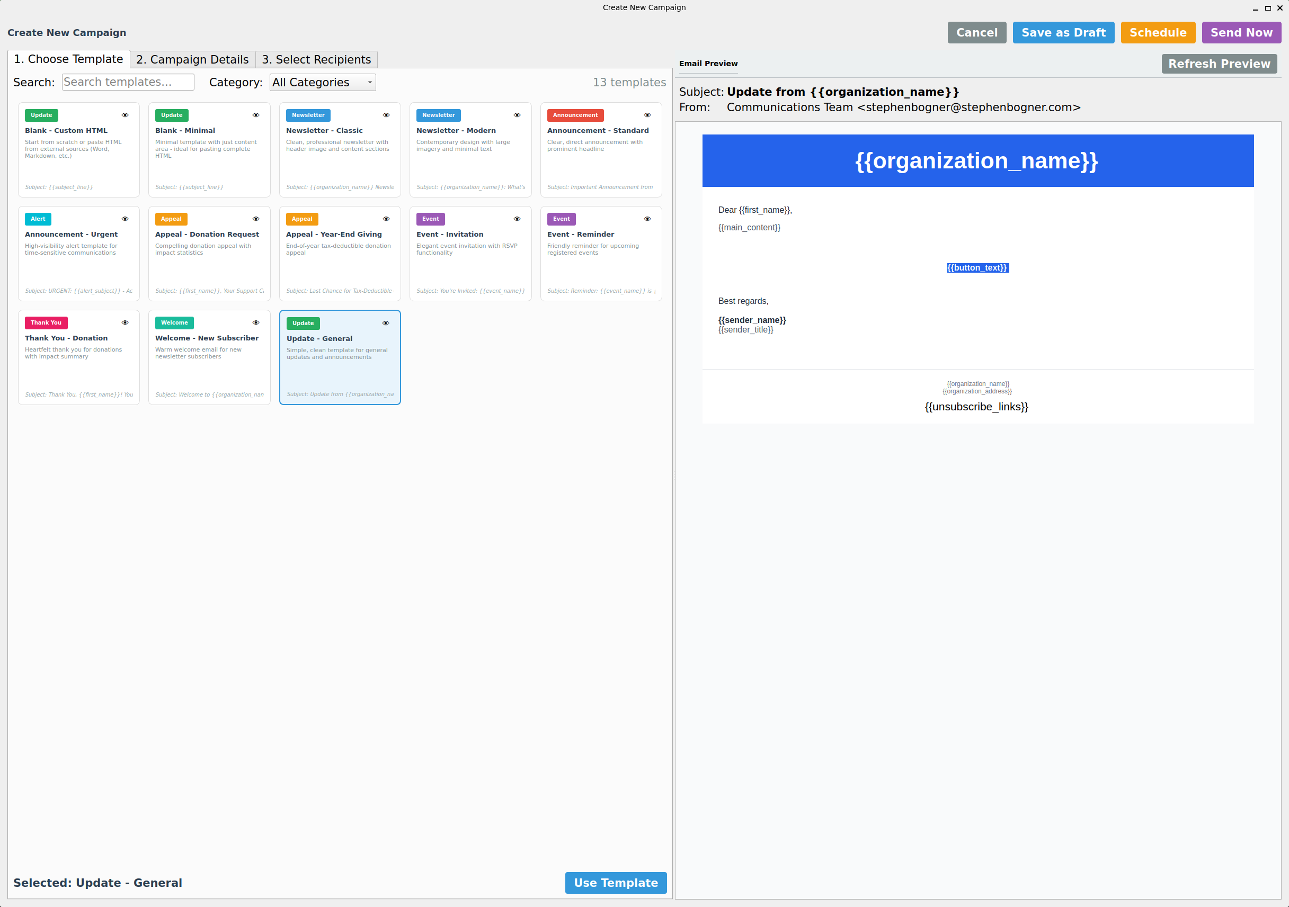Click the preview eye icon on Blank - Custom HTML
The width and height of the screenshot is (1289, 907).
[125, 115]
